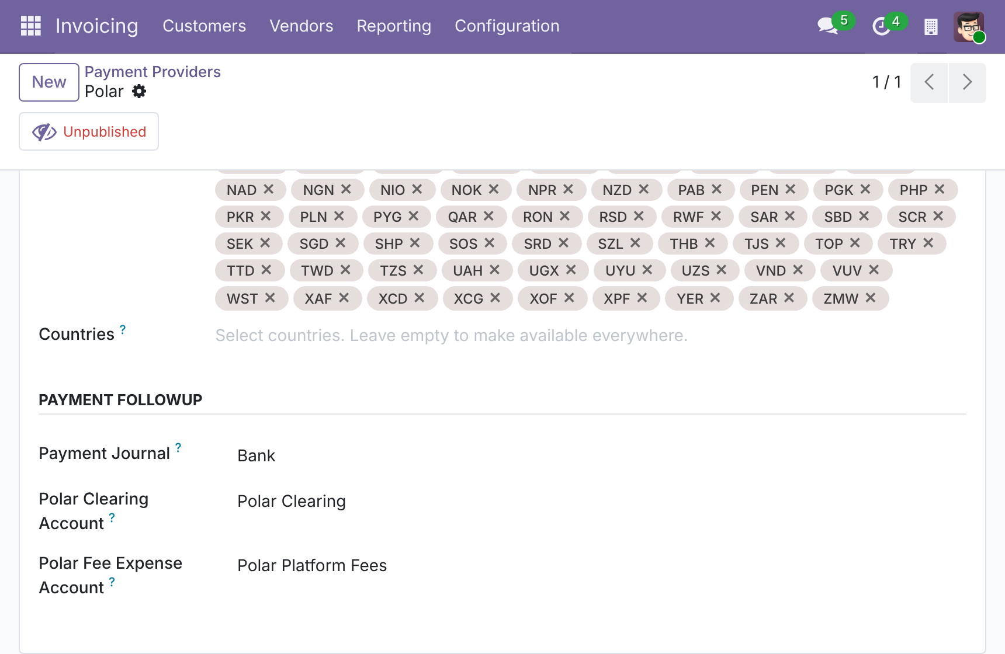Go to the next record arrow
The width and height of the screenshot is (1005, 654).
pyautogui.click(x=967, y=82)
